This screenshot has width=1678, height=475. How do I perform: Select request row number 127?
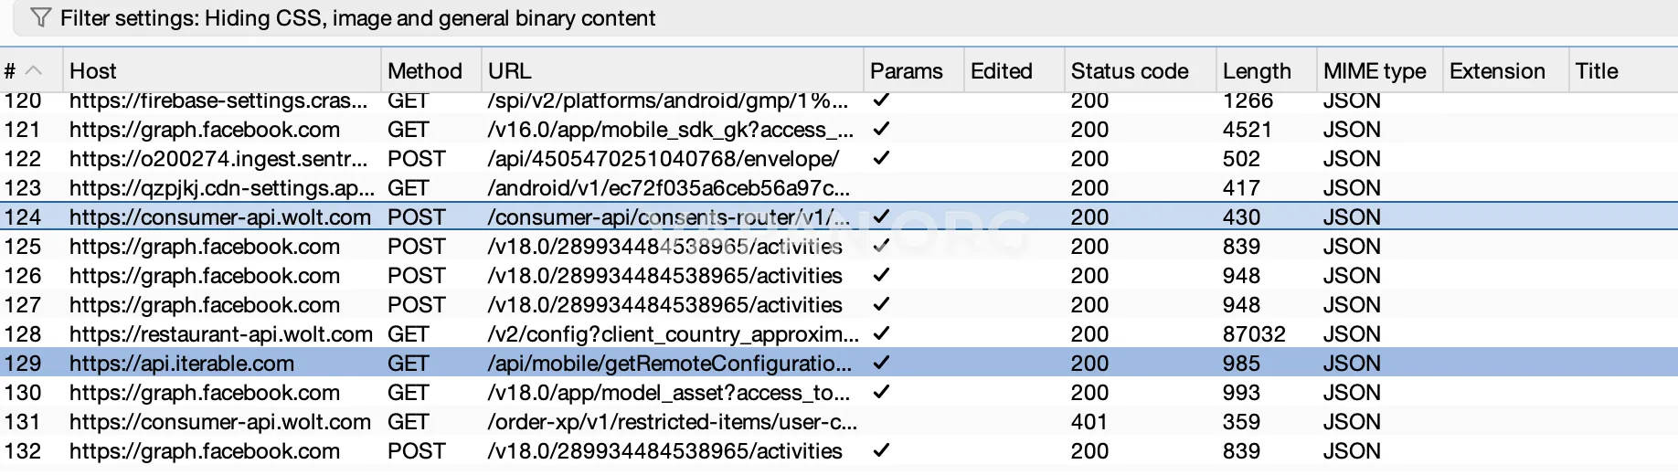click(x=839, y=305)
